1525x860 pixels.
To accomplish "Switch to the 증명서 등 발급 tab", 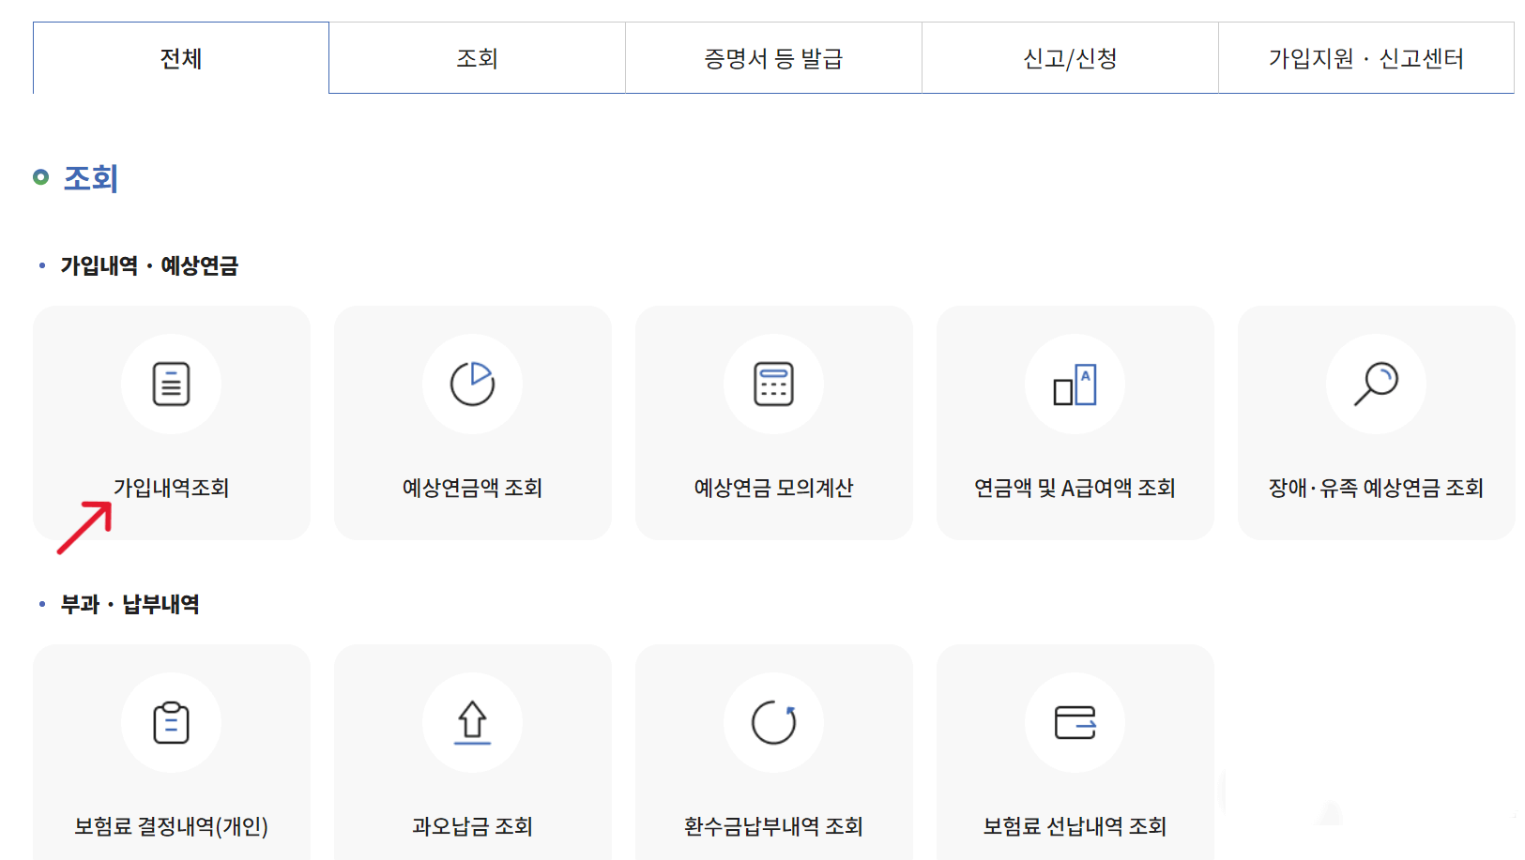I will click(773, 57).
